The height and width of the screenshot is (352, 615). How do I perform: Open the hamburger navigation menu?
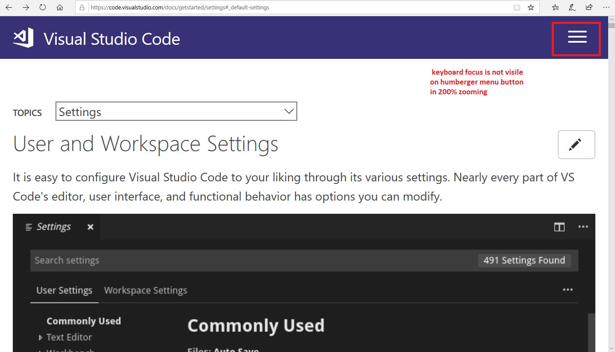(x=577, y=37)
